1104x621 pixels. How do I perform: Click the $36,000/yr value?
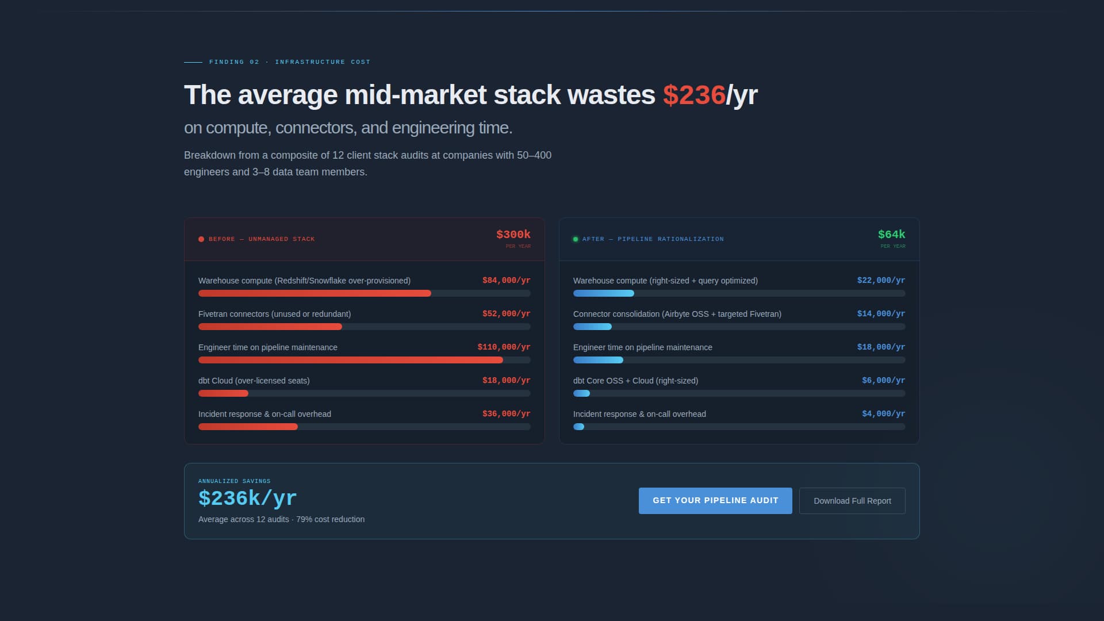(x=506, y=414)
